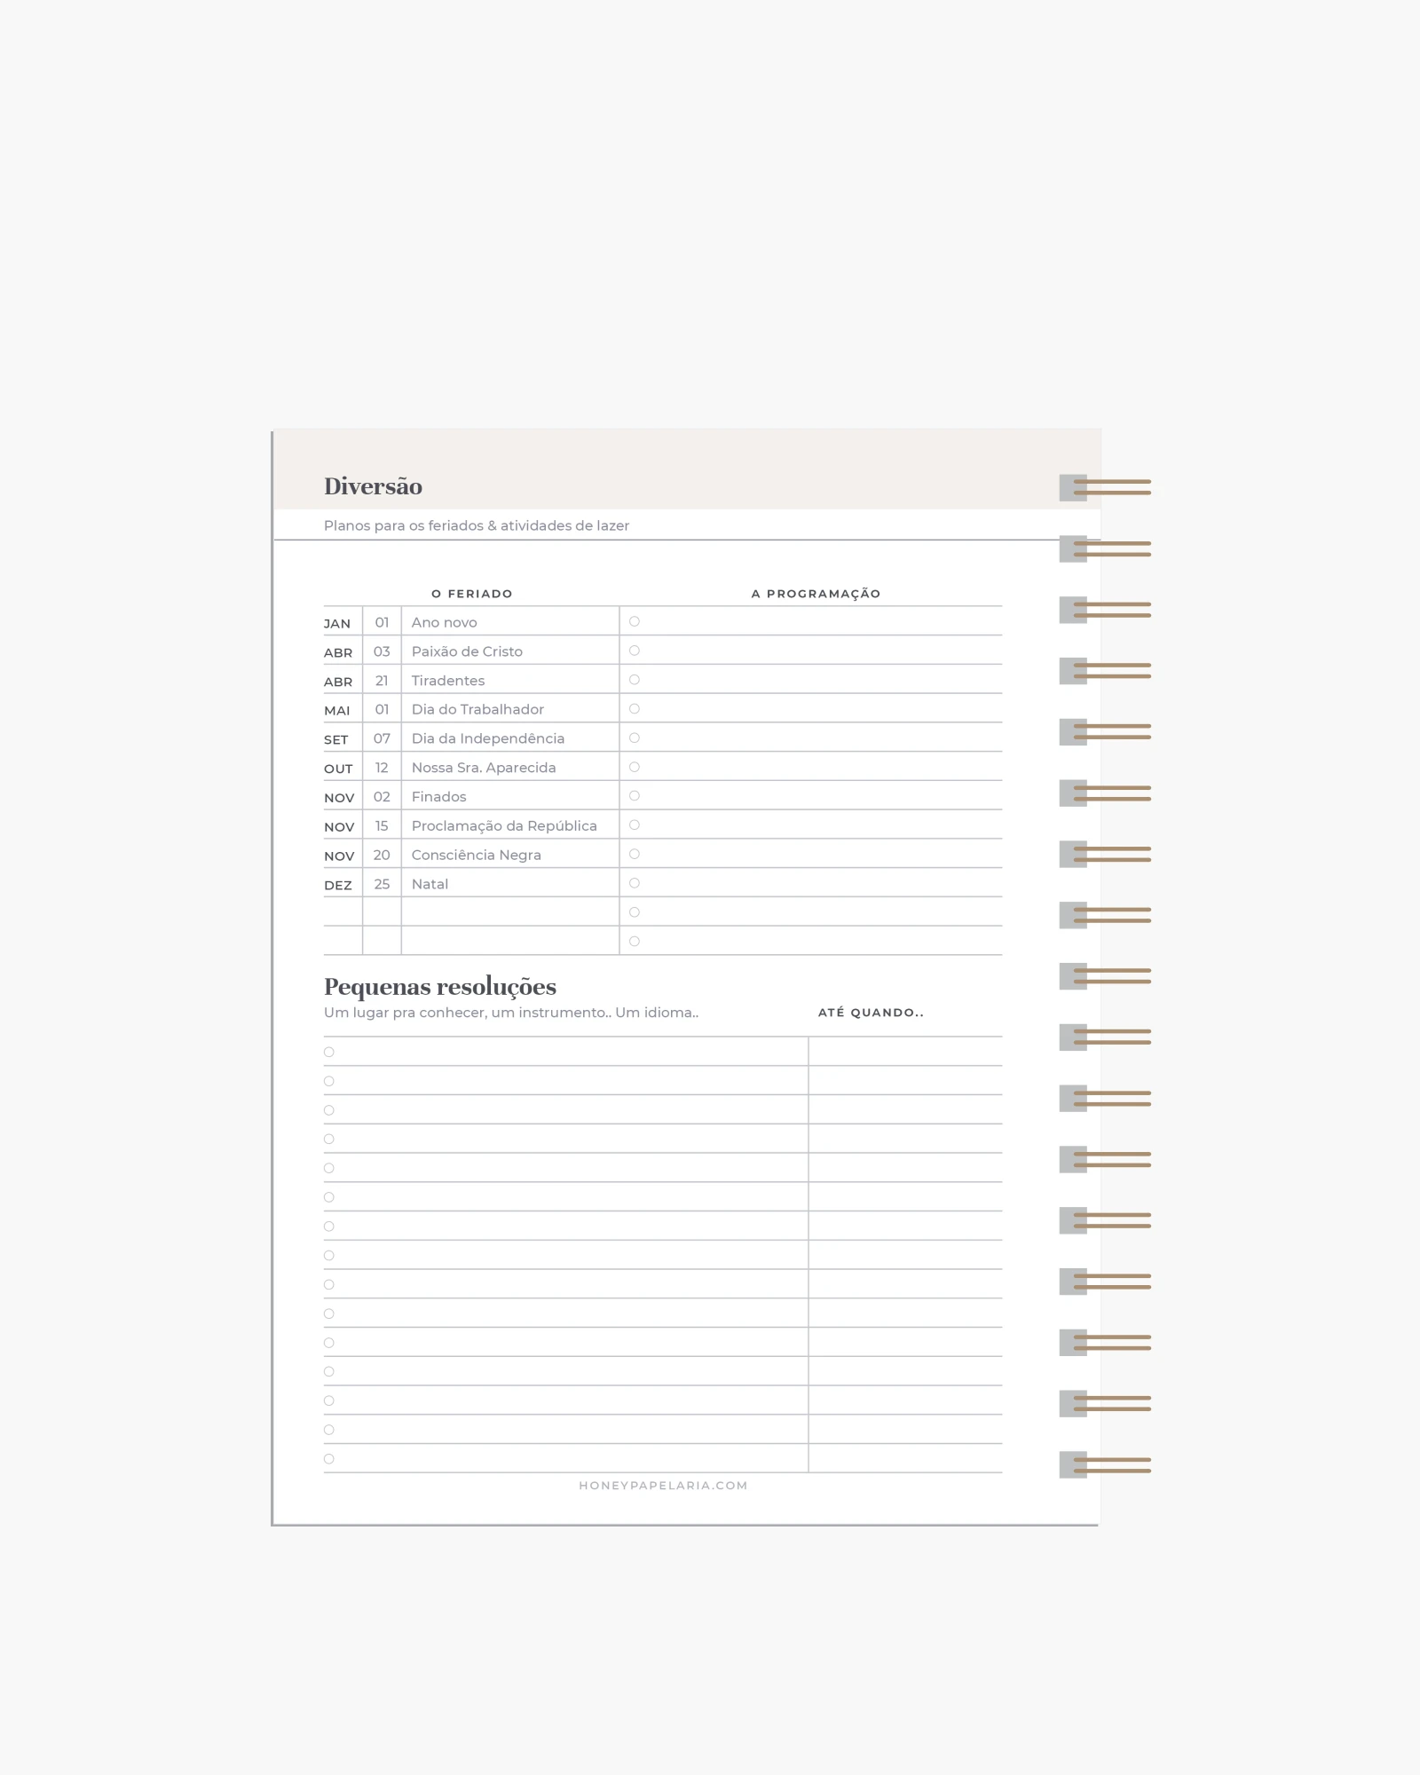Click the A PROGRAMAÇÃO column header
The height and width of the screenshot is (1775, 1420).
pos(816,594)
